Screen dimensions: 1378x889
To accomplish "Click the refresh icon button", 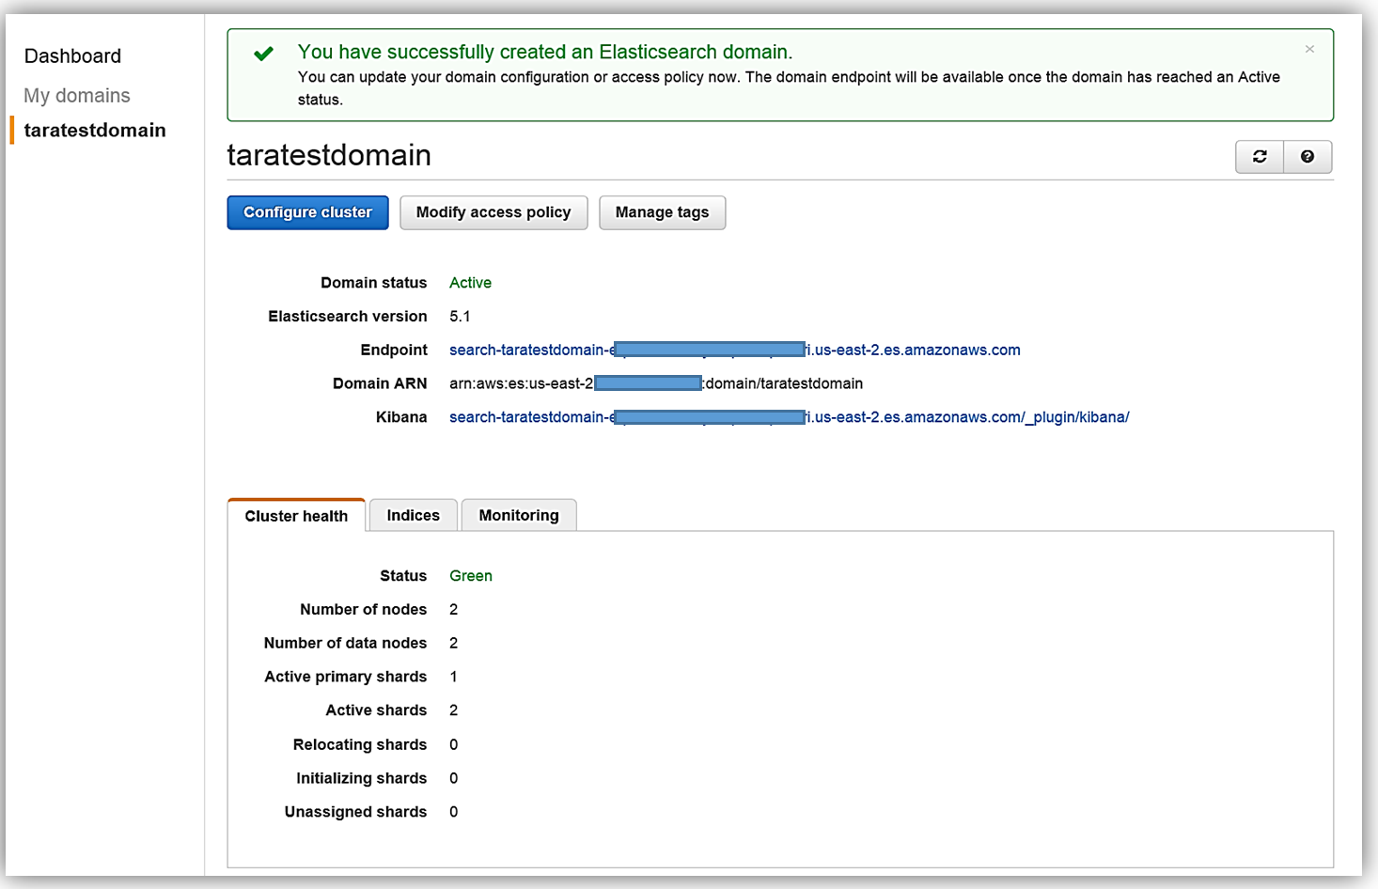I will click(1260, 157).
